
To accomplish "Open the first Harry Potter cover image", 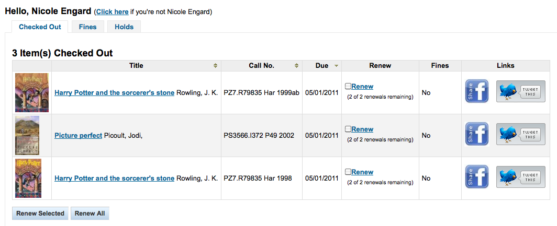I will (32, 92).
